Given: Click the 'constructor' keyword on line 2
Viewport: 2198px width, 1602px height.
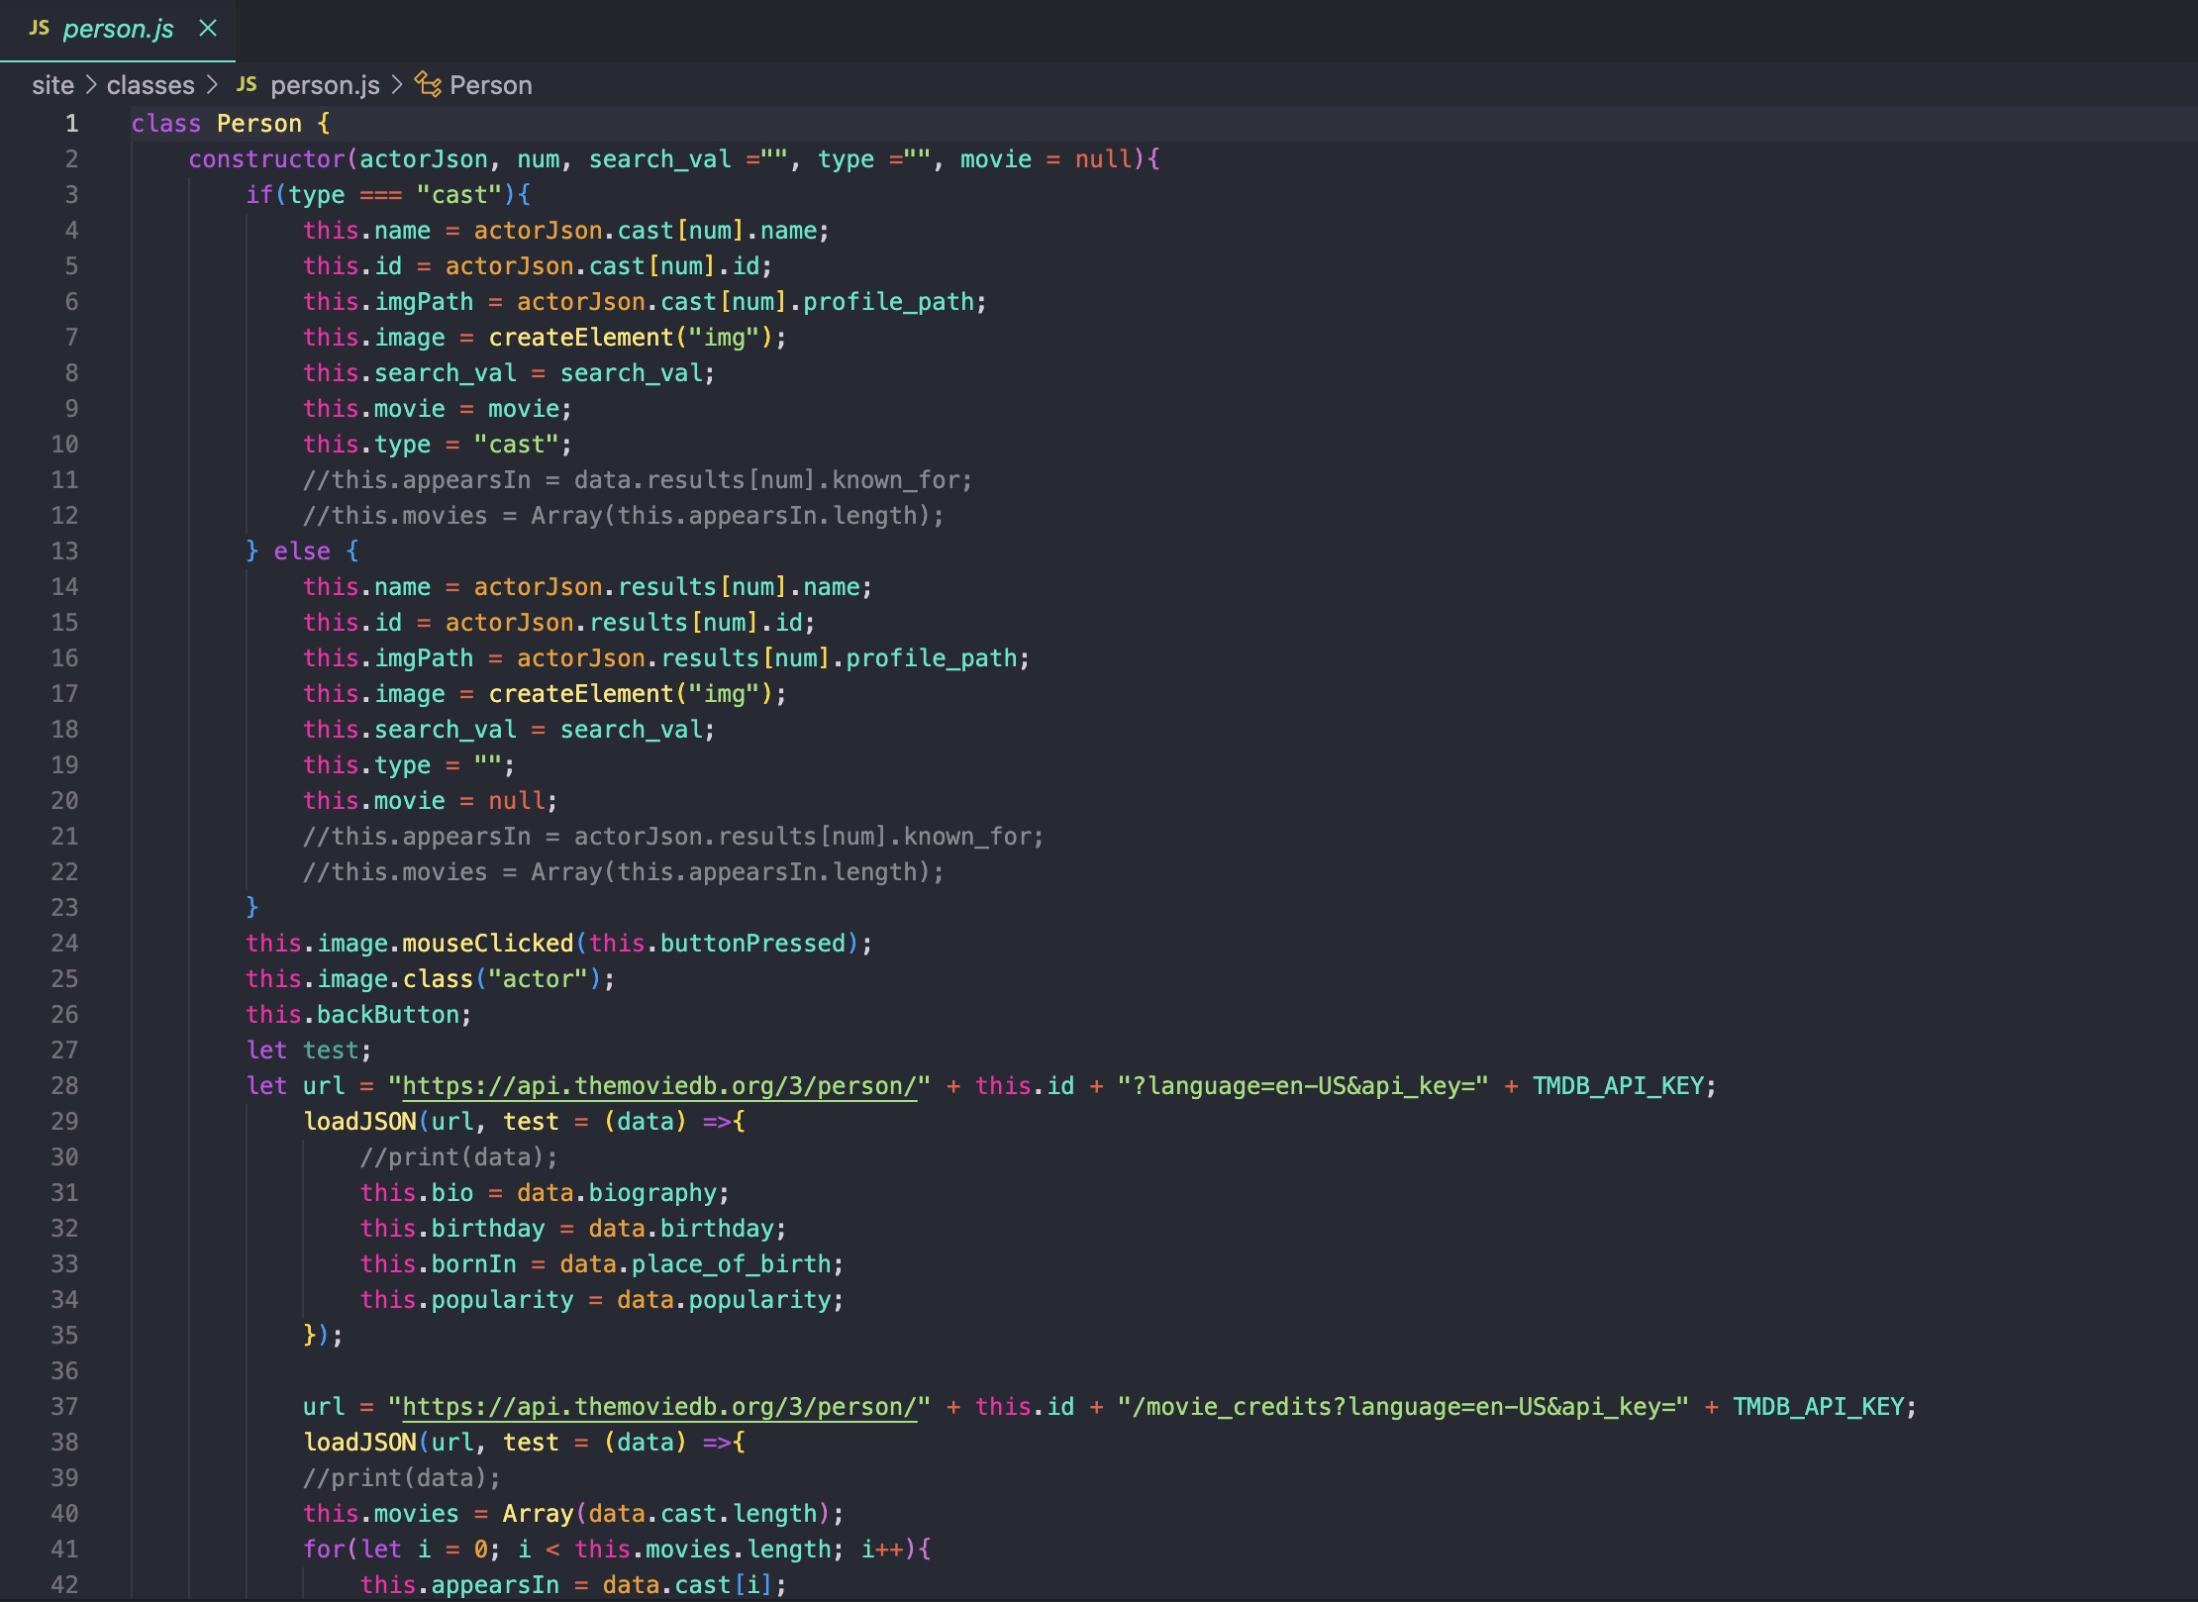Looking at the screenshot, I should (266, 158).
